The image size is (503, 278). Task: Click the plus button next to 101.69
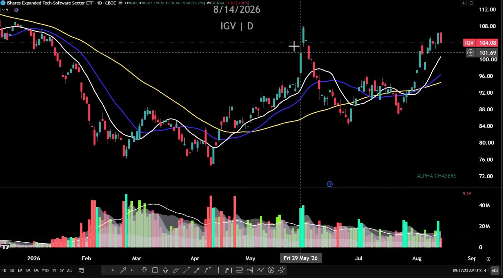click(471, 53)
